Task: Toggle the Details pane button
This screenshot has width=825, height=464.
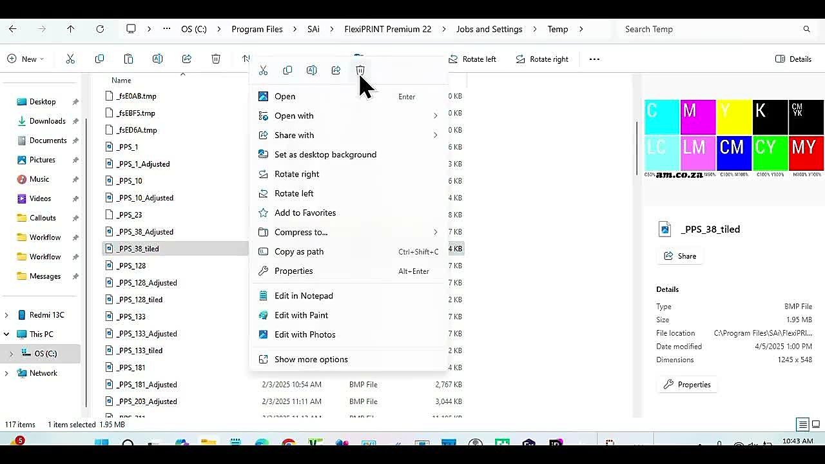Action: click(x=793, y=59)
